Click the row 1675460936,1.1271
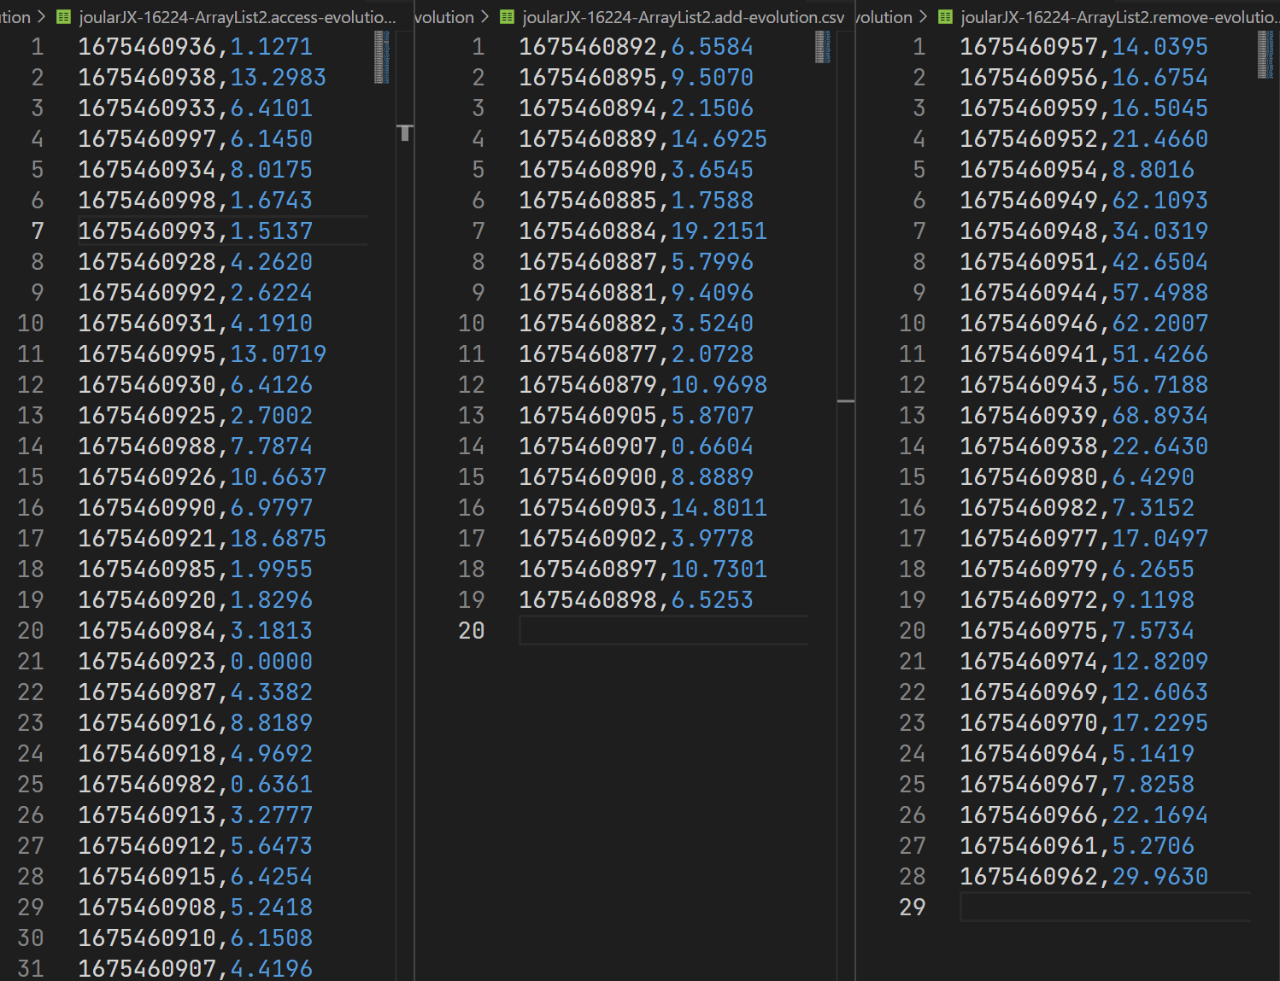 [x=196, y=47]
